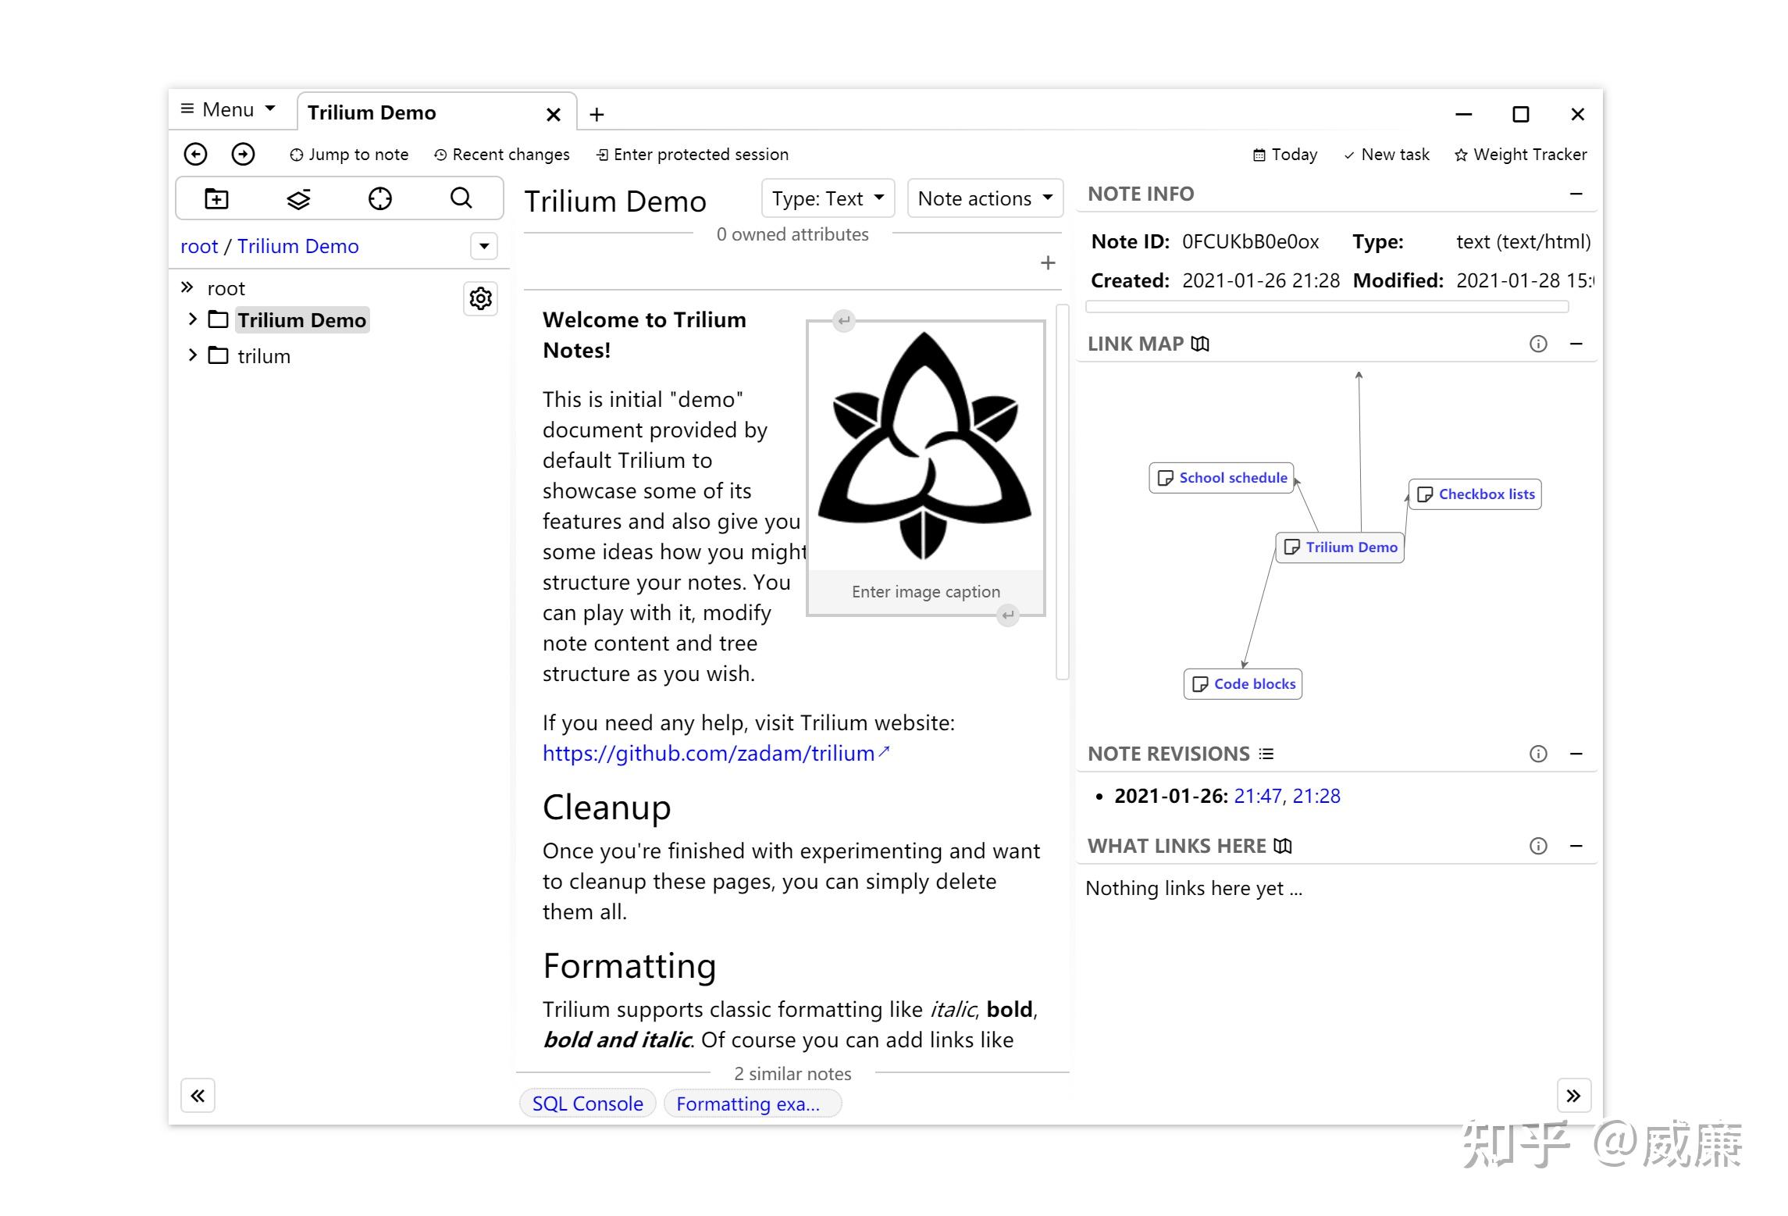Show Note Revisions info icon
Image resolution: width=1788 pixels, height=1216 pixels.
pos(1538,754)
